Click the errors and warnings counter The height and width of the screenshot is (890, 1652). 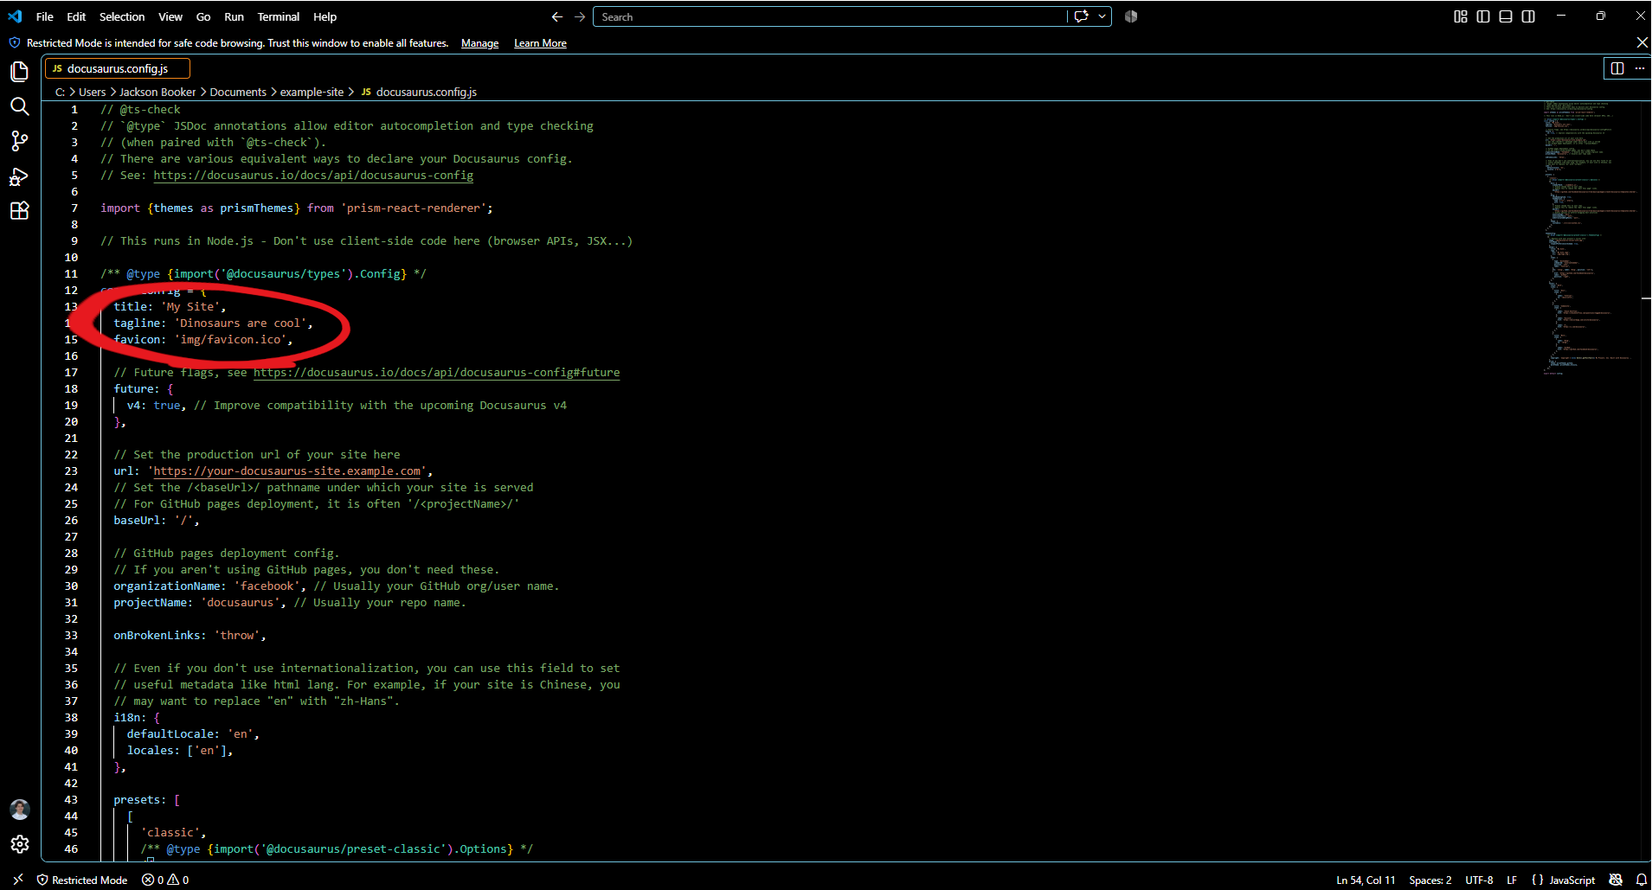[x=165, y=880]
